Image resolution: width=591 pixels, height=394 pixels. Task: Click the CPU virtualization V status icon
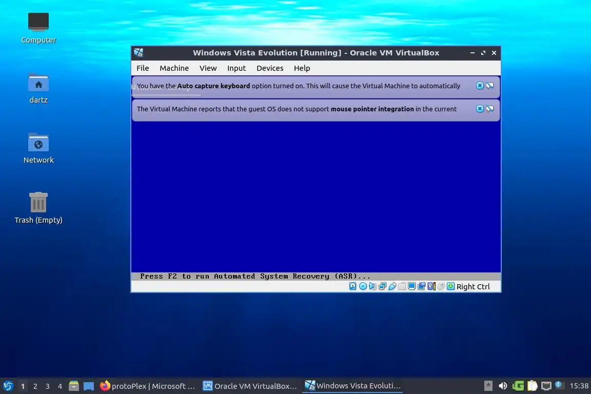coord(431,286)
